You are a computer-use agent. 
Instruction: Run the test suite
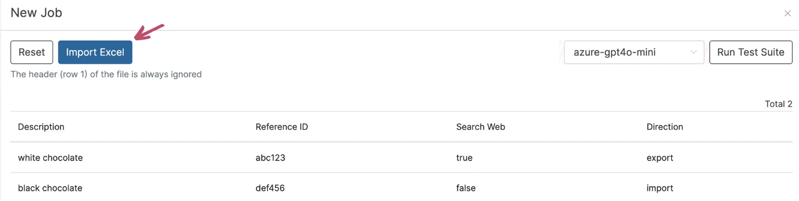tap(750, 52)
